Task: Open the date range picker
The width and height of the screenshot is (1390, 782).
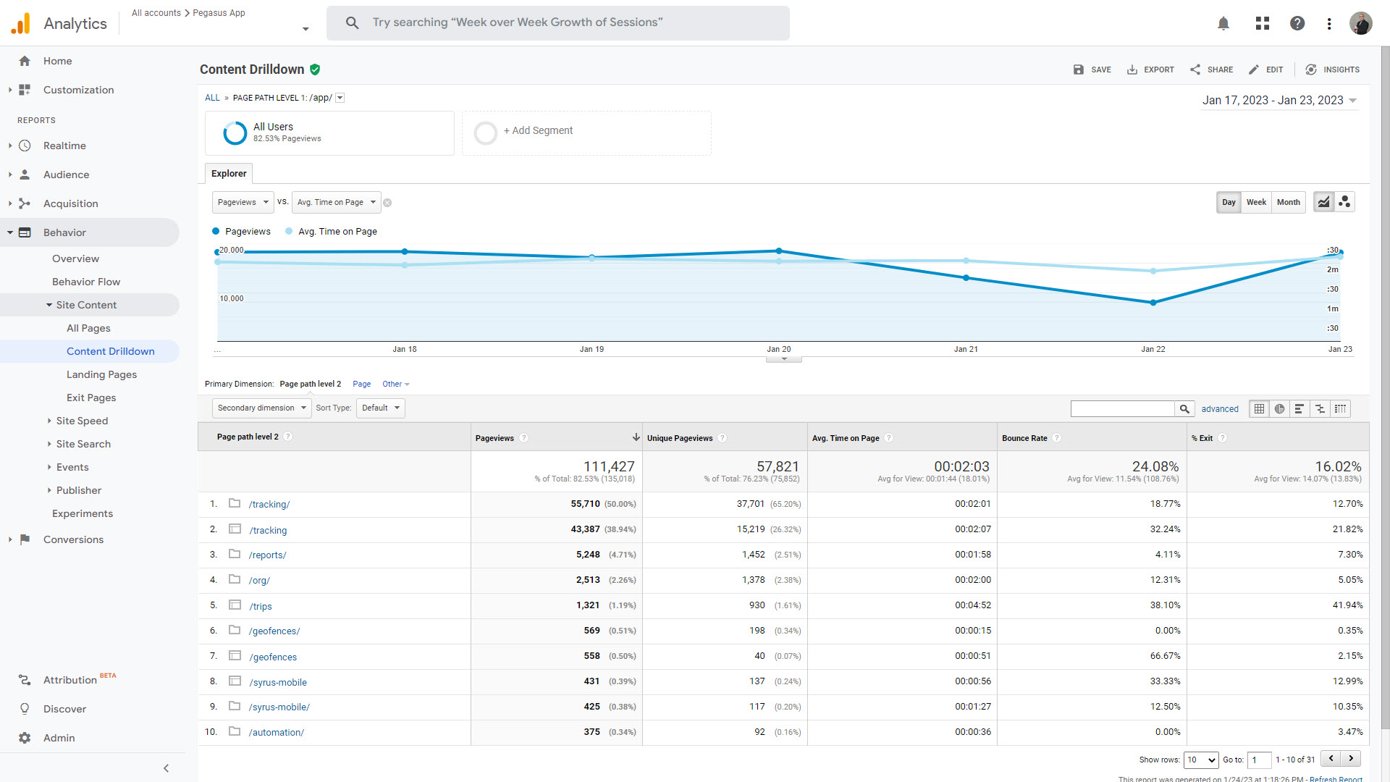Action: tap(1279, 101)
